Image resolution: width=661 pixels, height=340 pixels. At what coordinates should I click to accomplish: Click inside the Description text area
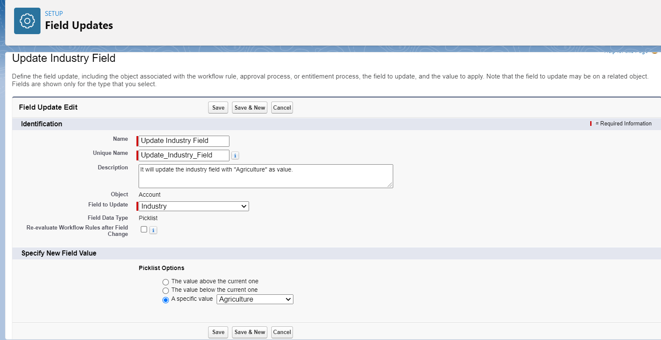pyautogui.click(x=265, y=176)
